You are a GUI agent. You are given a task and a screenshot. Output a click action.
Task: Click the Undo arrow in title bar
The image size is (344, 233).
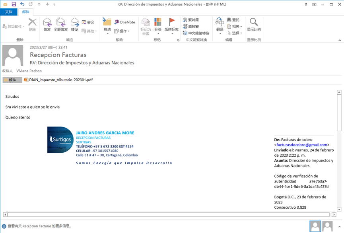coord(22,4)
